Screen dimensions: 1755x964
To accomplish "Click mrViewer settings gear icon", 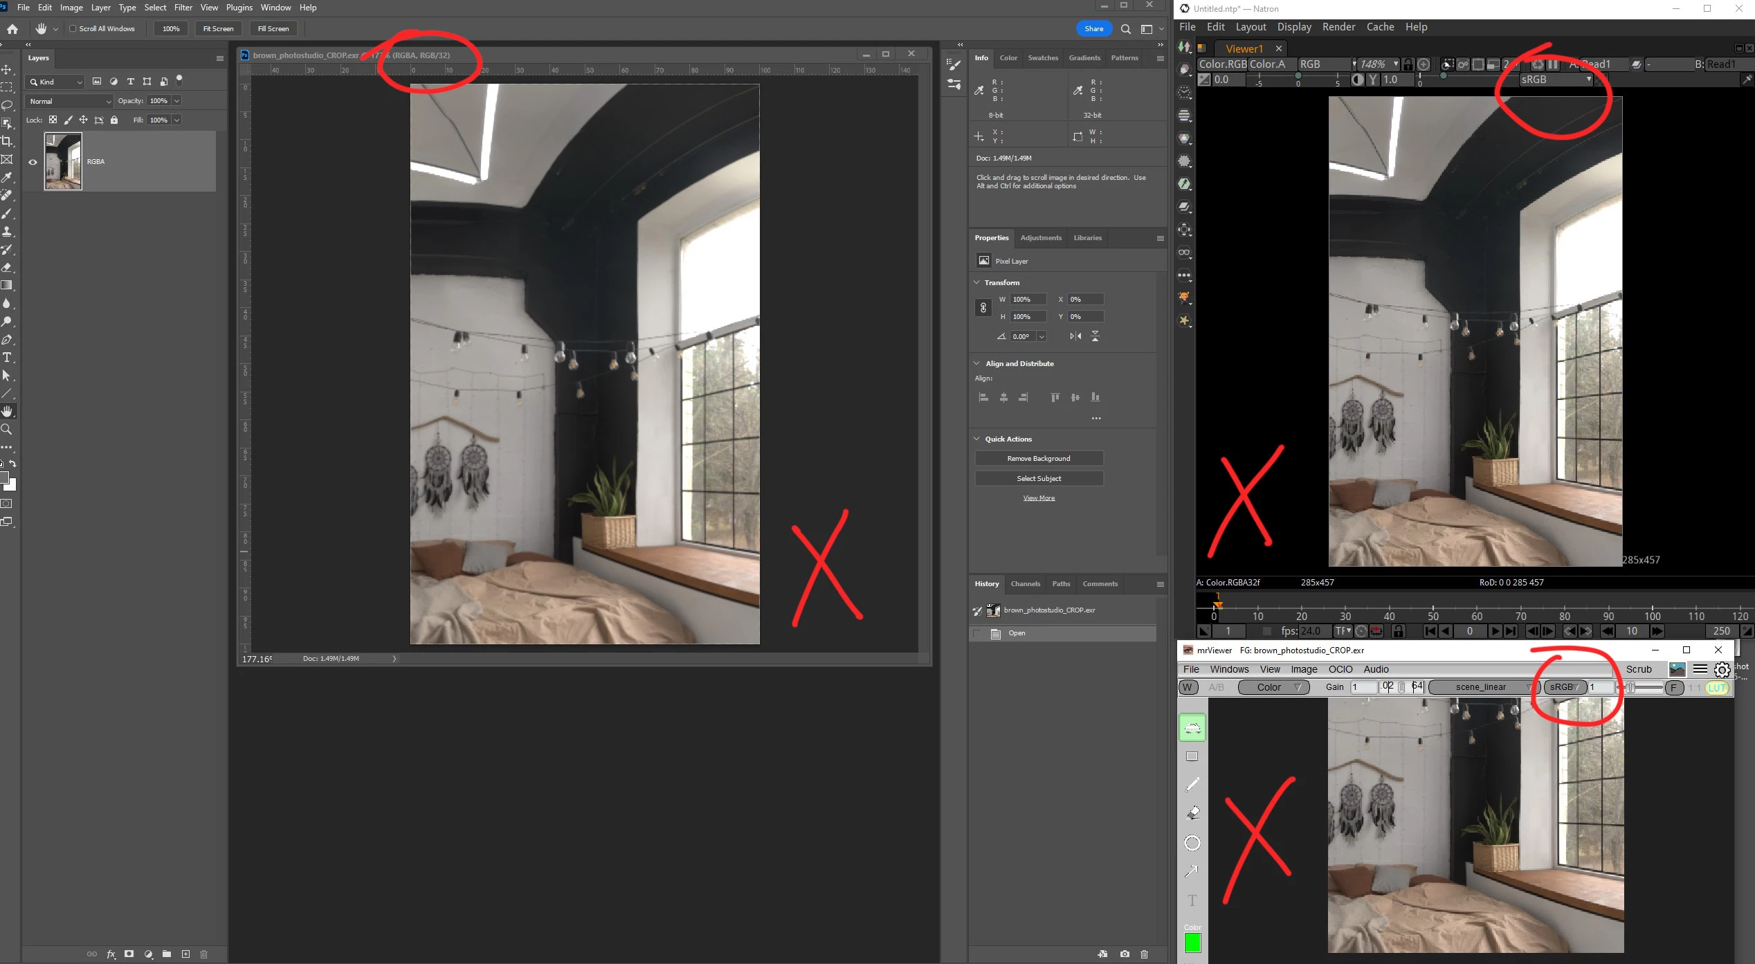I will [x=1722, y=669].
